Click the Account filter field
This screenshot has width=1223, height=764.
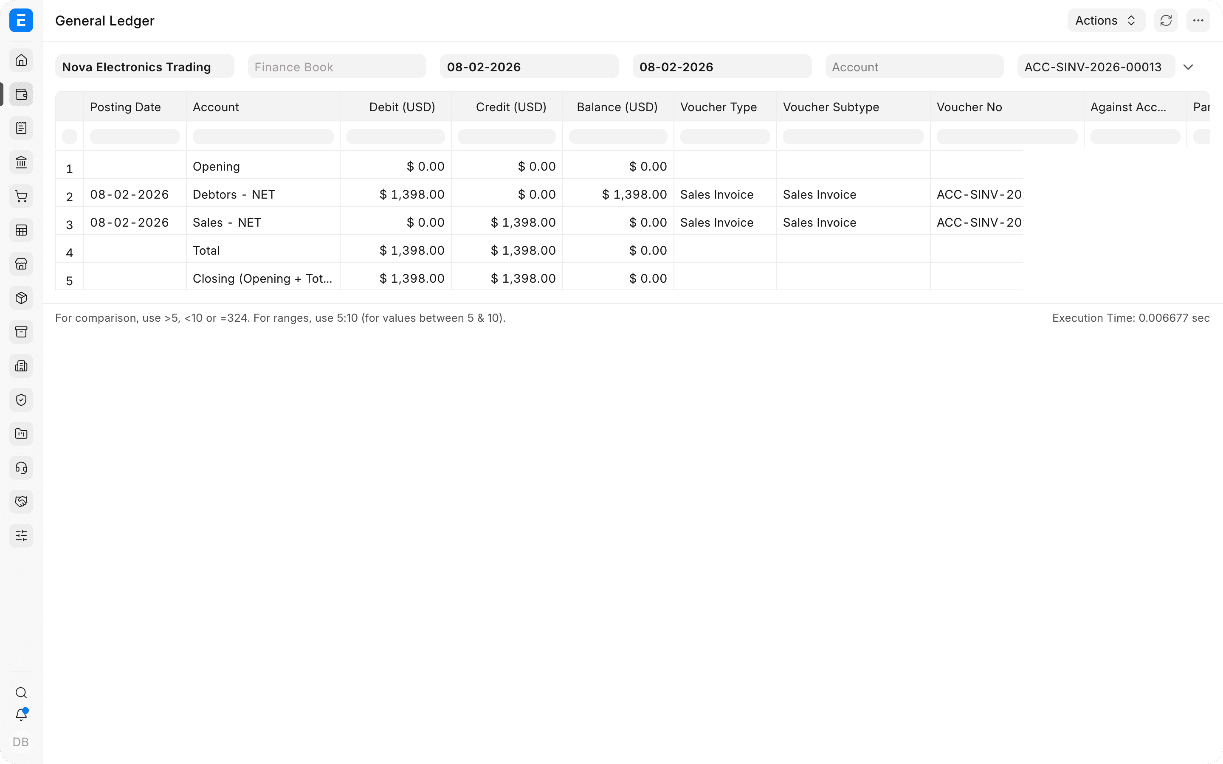click(914, 67)
